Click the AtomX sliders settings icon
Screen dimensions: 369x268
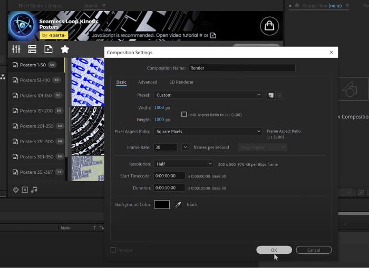point(16,49)
